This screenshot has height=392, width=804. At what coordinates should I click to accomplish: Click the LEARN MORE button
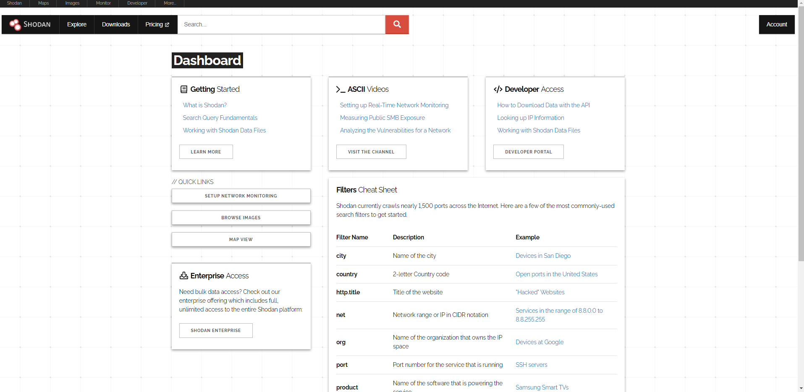206,152
